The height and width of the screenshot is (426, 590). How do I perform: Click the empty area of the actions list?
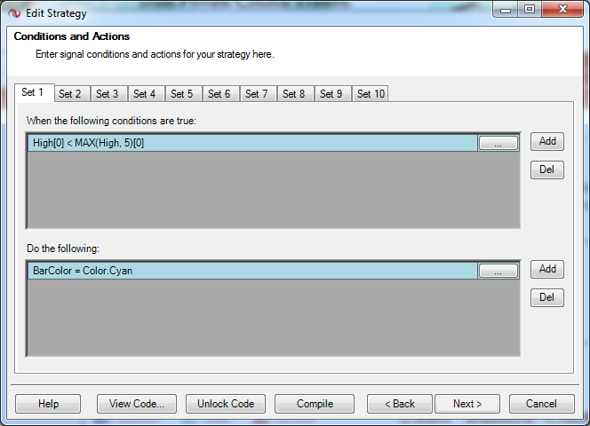(274, 318)
